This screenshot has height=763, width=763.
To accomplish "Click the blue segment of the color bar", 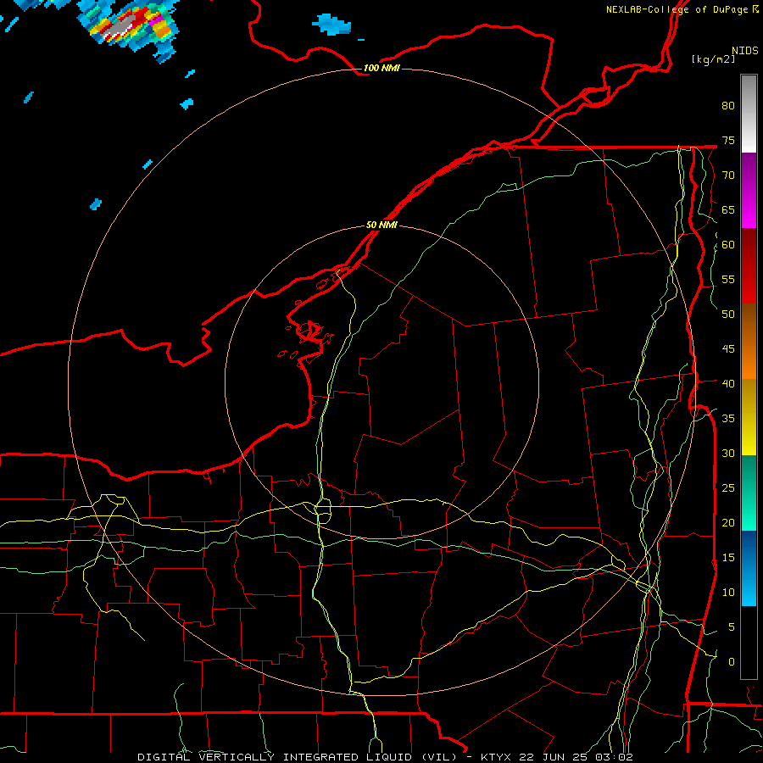I will [749, 568].
